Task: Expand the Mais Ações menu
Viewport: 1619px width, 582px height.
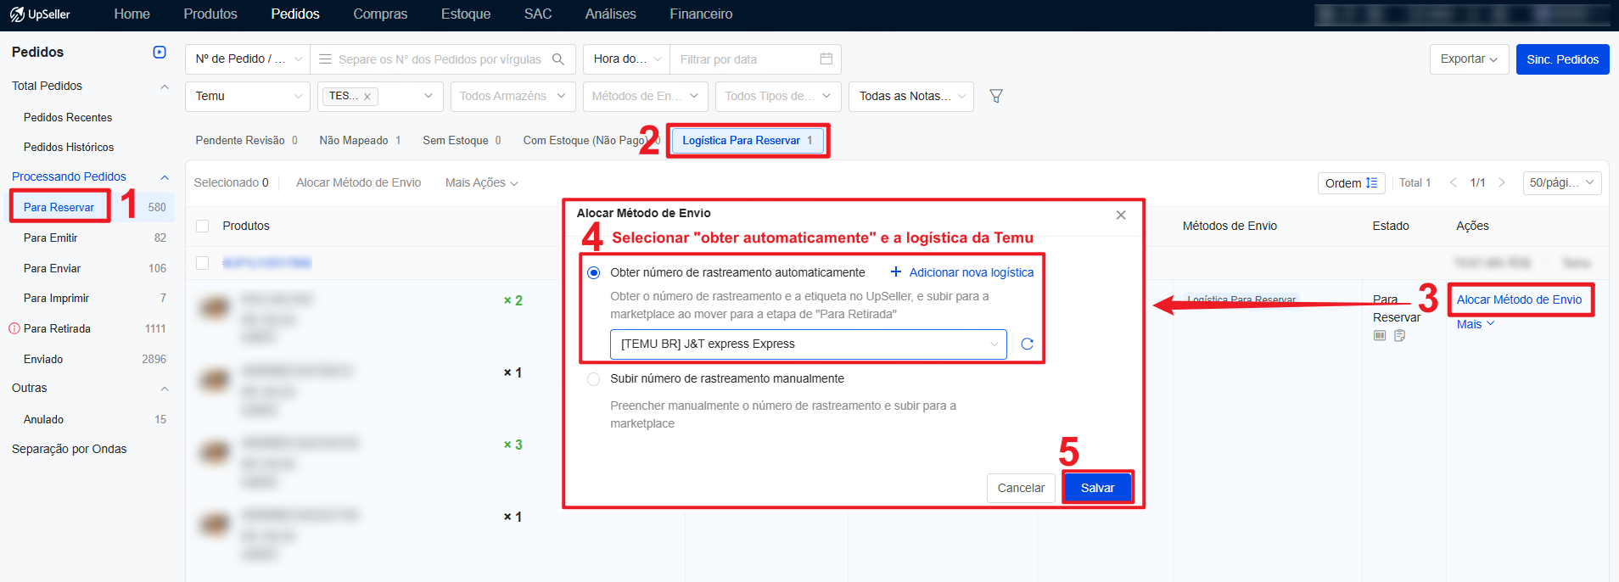Action: pyautogui.click(x=481, y=182)
